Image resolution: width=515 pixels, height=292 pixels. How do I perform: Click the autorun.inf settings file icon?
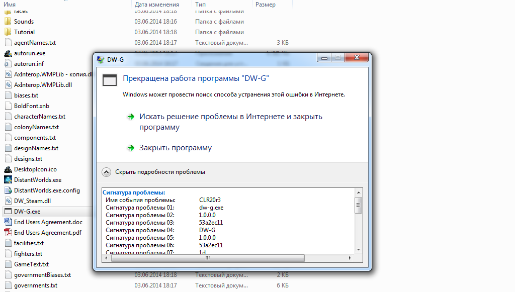click(x=8, y=64)
